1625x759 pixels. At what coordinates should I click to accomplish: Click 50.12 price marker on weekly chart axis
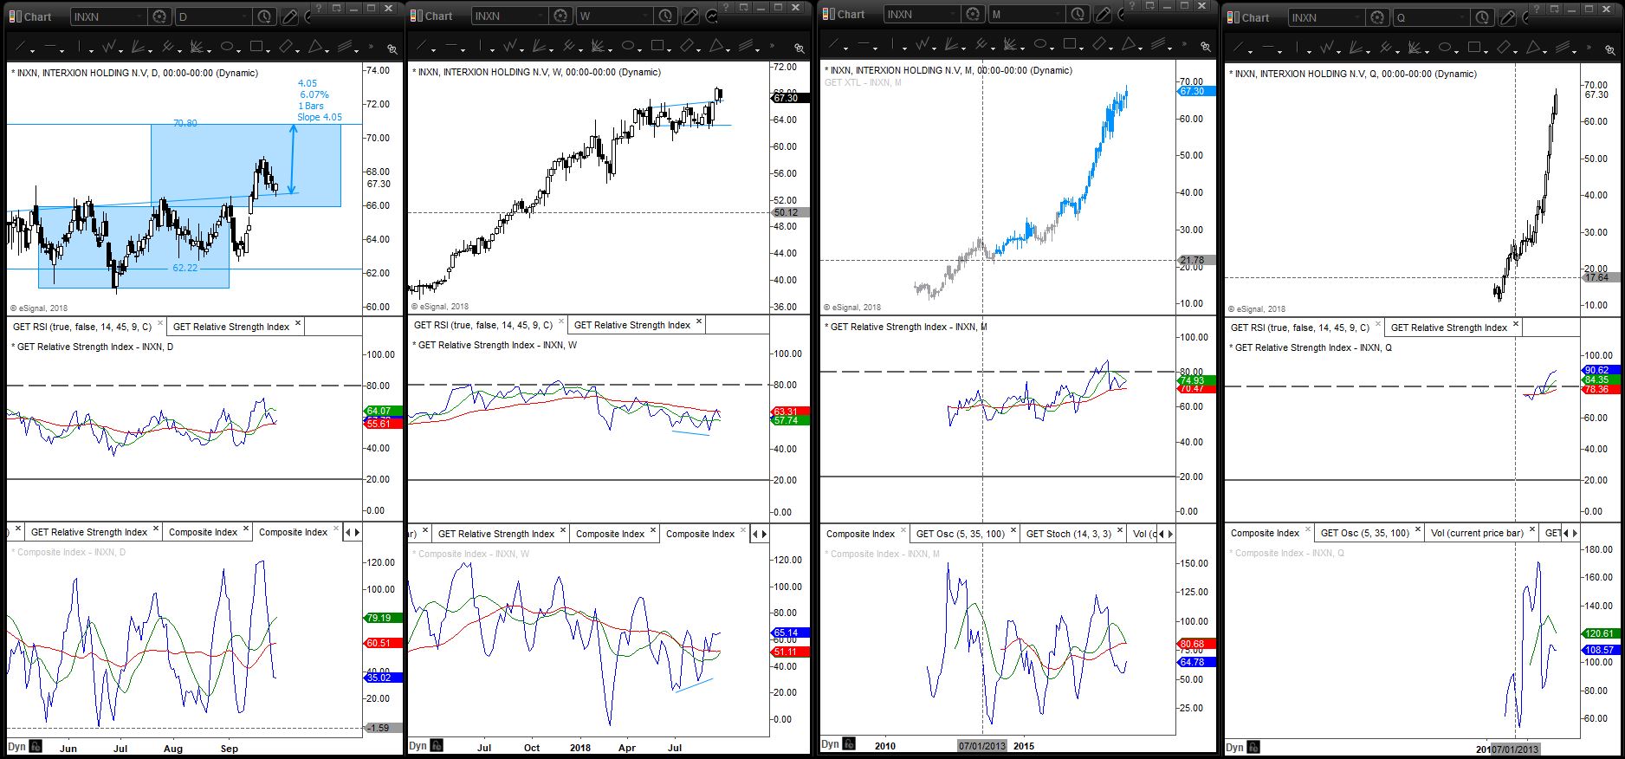(787, 212)
